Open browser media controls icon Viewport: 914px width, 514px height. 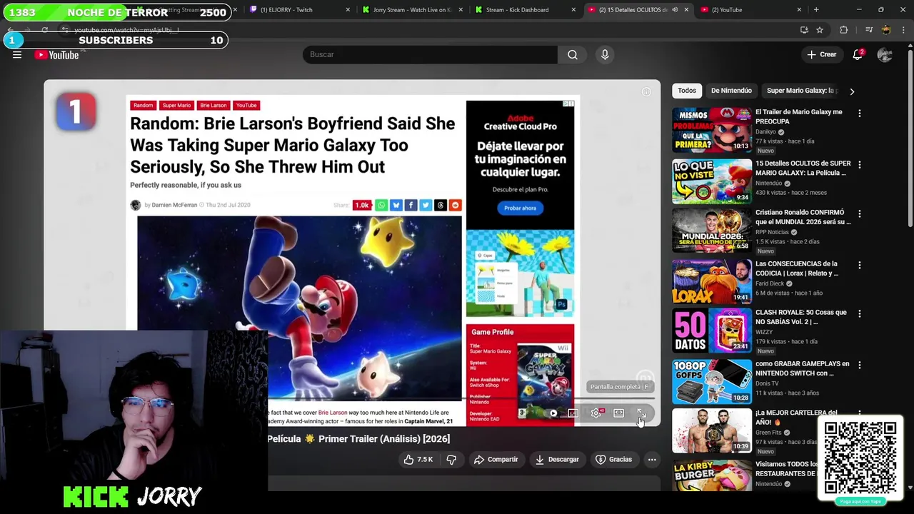coord(868,30)
